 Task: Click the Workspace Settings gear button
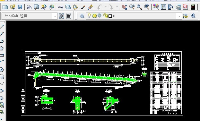click(x=61, y=16)
